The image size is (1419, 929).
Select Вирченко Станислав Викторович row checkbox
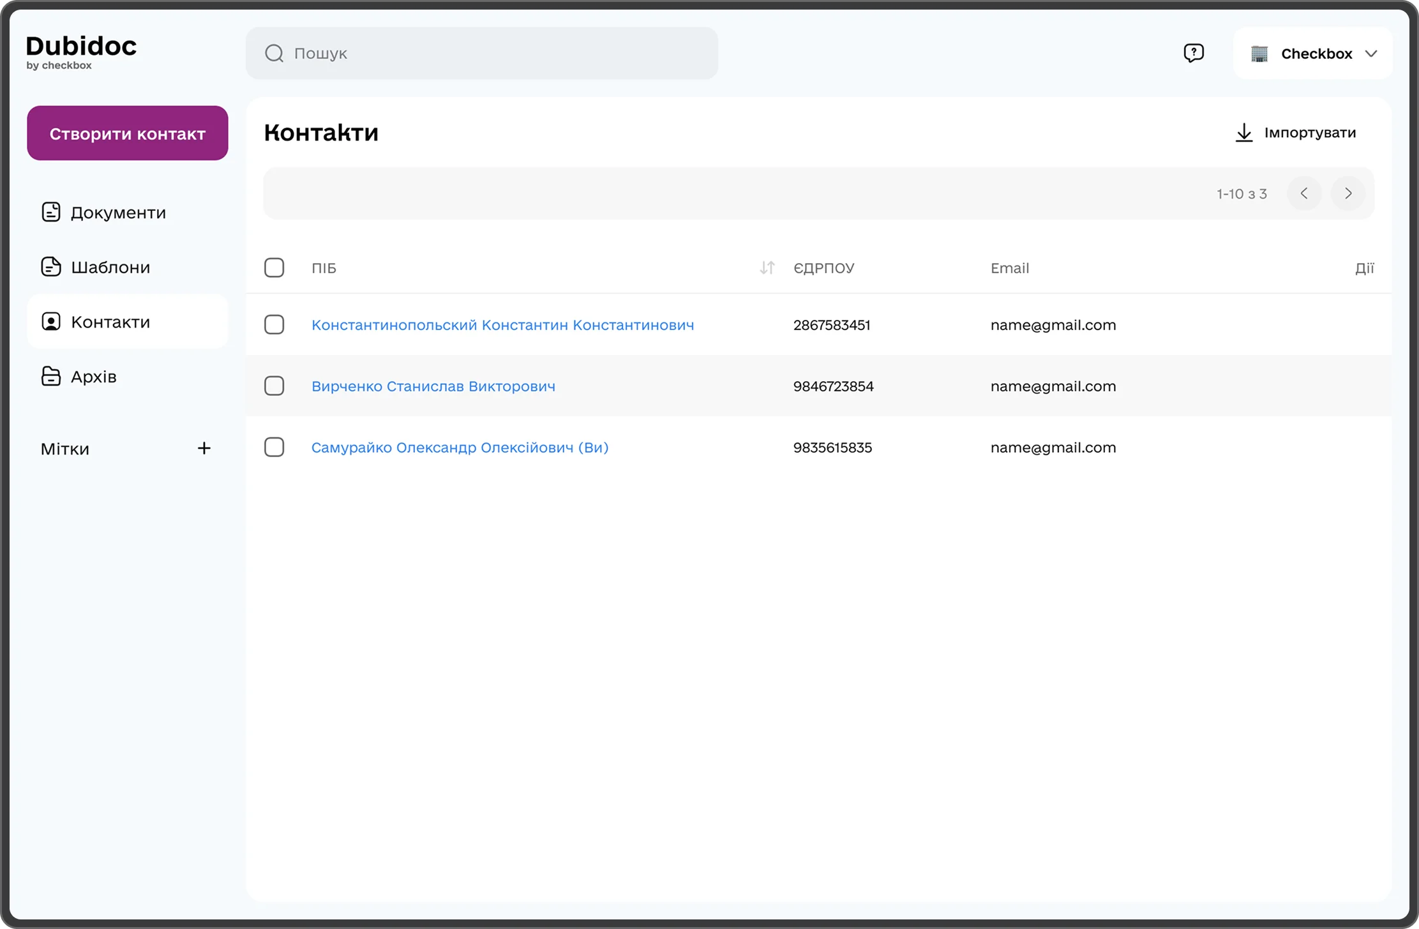tap(274, 386)
